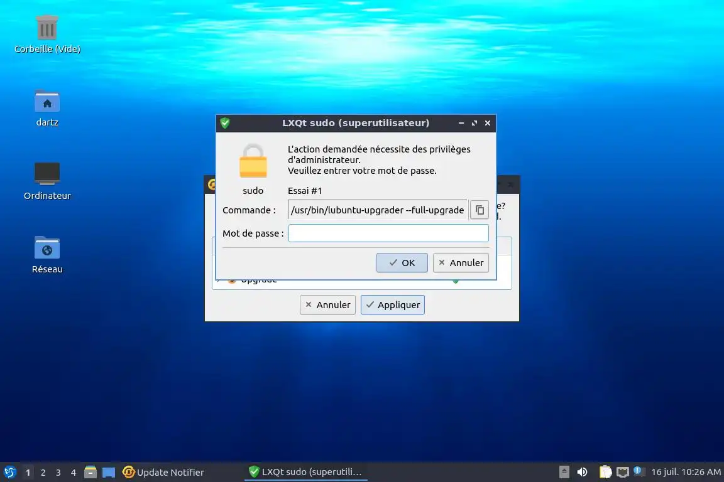The image size is (724, 482).
Task: Click the shield icon in sudo title bar
Action: point(226,123)
